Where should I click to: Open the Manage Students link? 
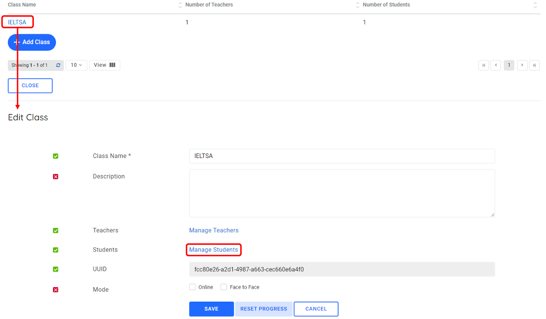[213, 250]
